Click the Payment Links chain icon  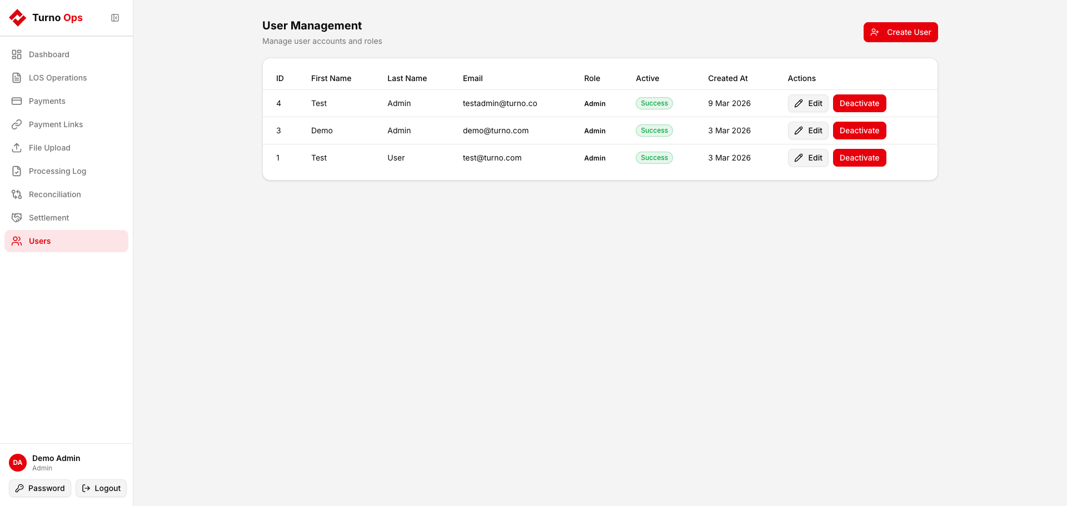(17, 124)
